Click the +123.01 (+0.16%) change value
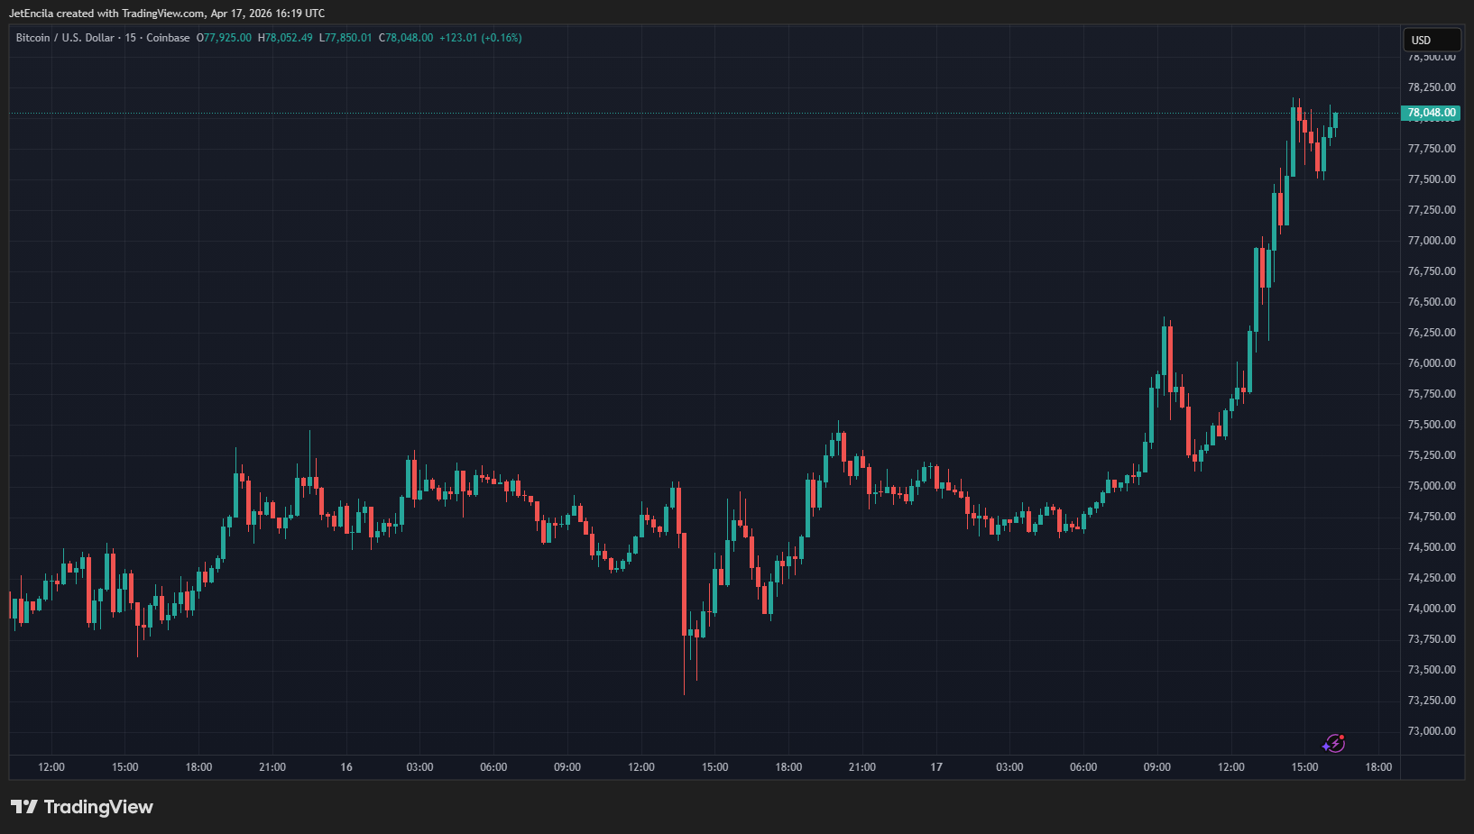The height and width of the screenshot is (834, 1474). coord(480,38)
